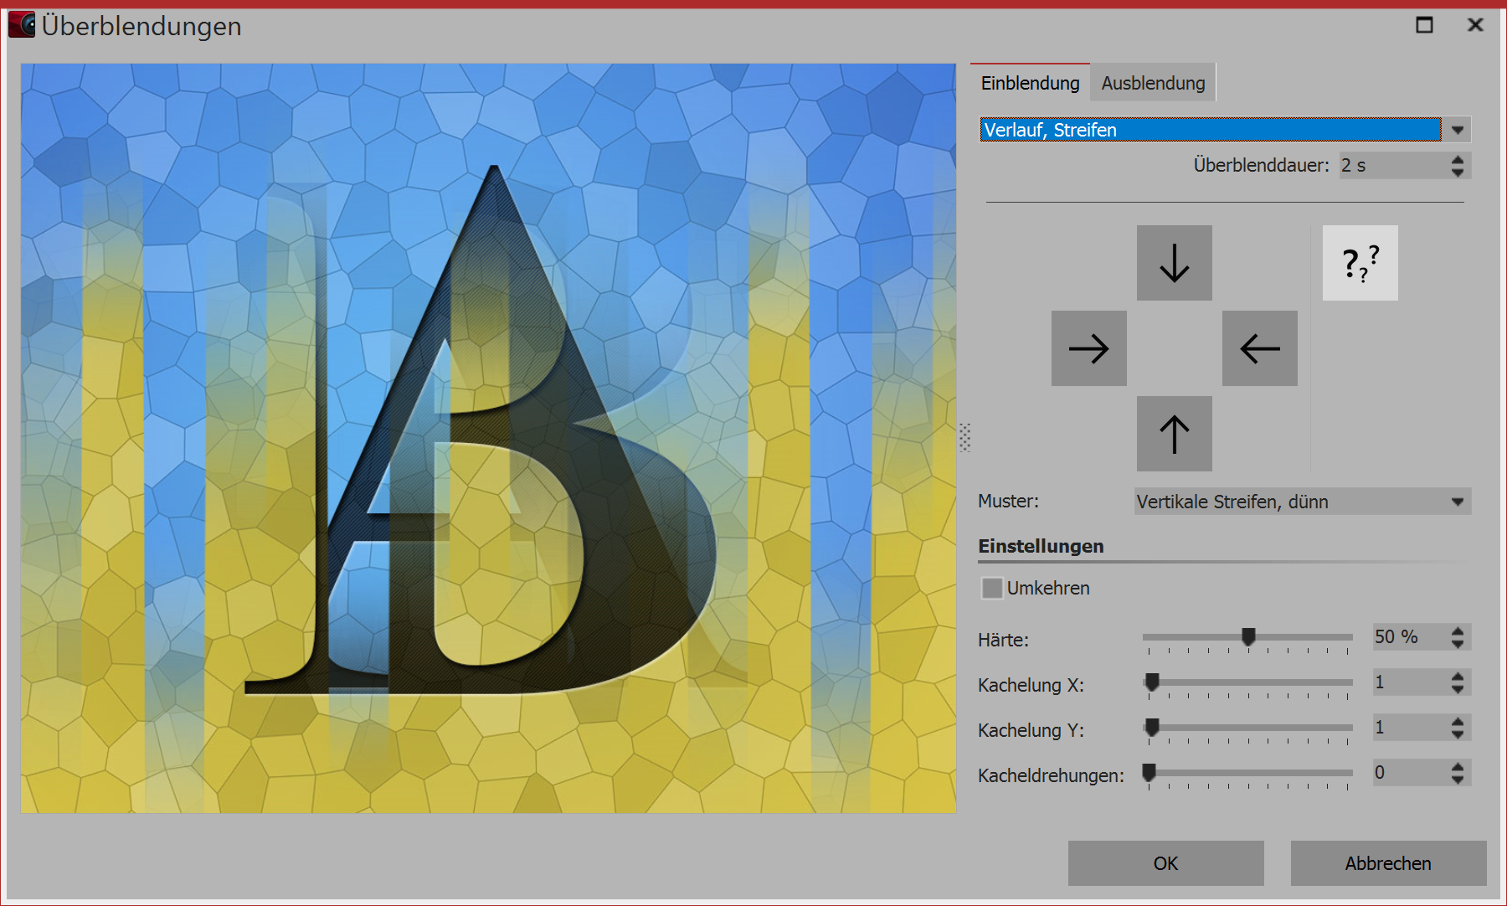Close the Überblendungen dialog
This screenshot has width=1507, height=906.
[1475, 25]
